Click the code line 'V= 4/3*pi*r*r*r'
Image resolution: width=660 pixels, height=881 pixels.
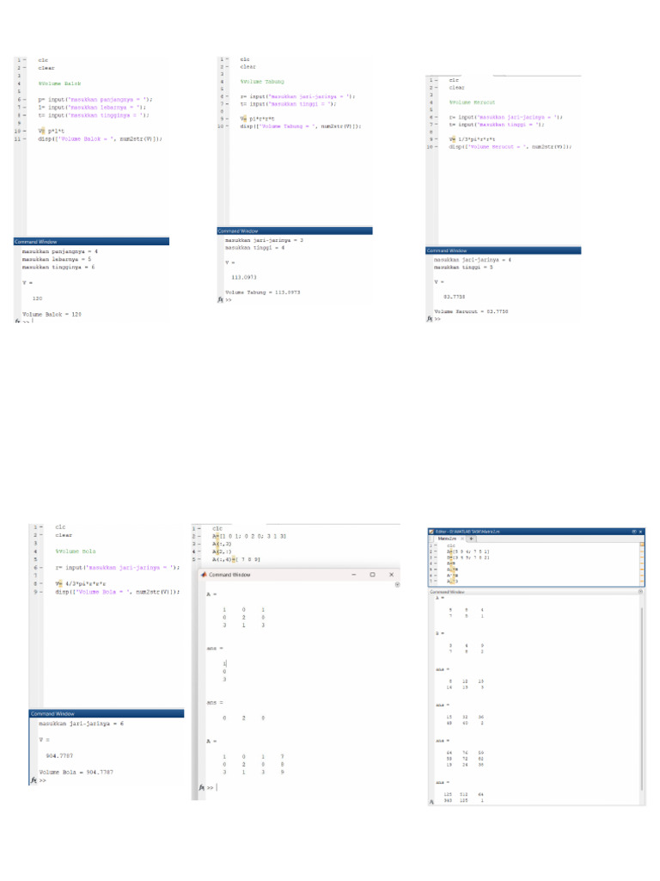pos(80,584)
